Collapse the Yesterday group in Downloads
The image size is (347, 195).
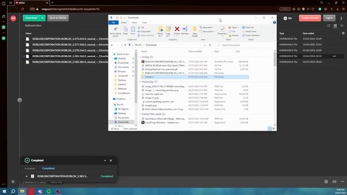coord(140,82)
